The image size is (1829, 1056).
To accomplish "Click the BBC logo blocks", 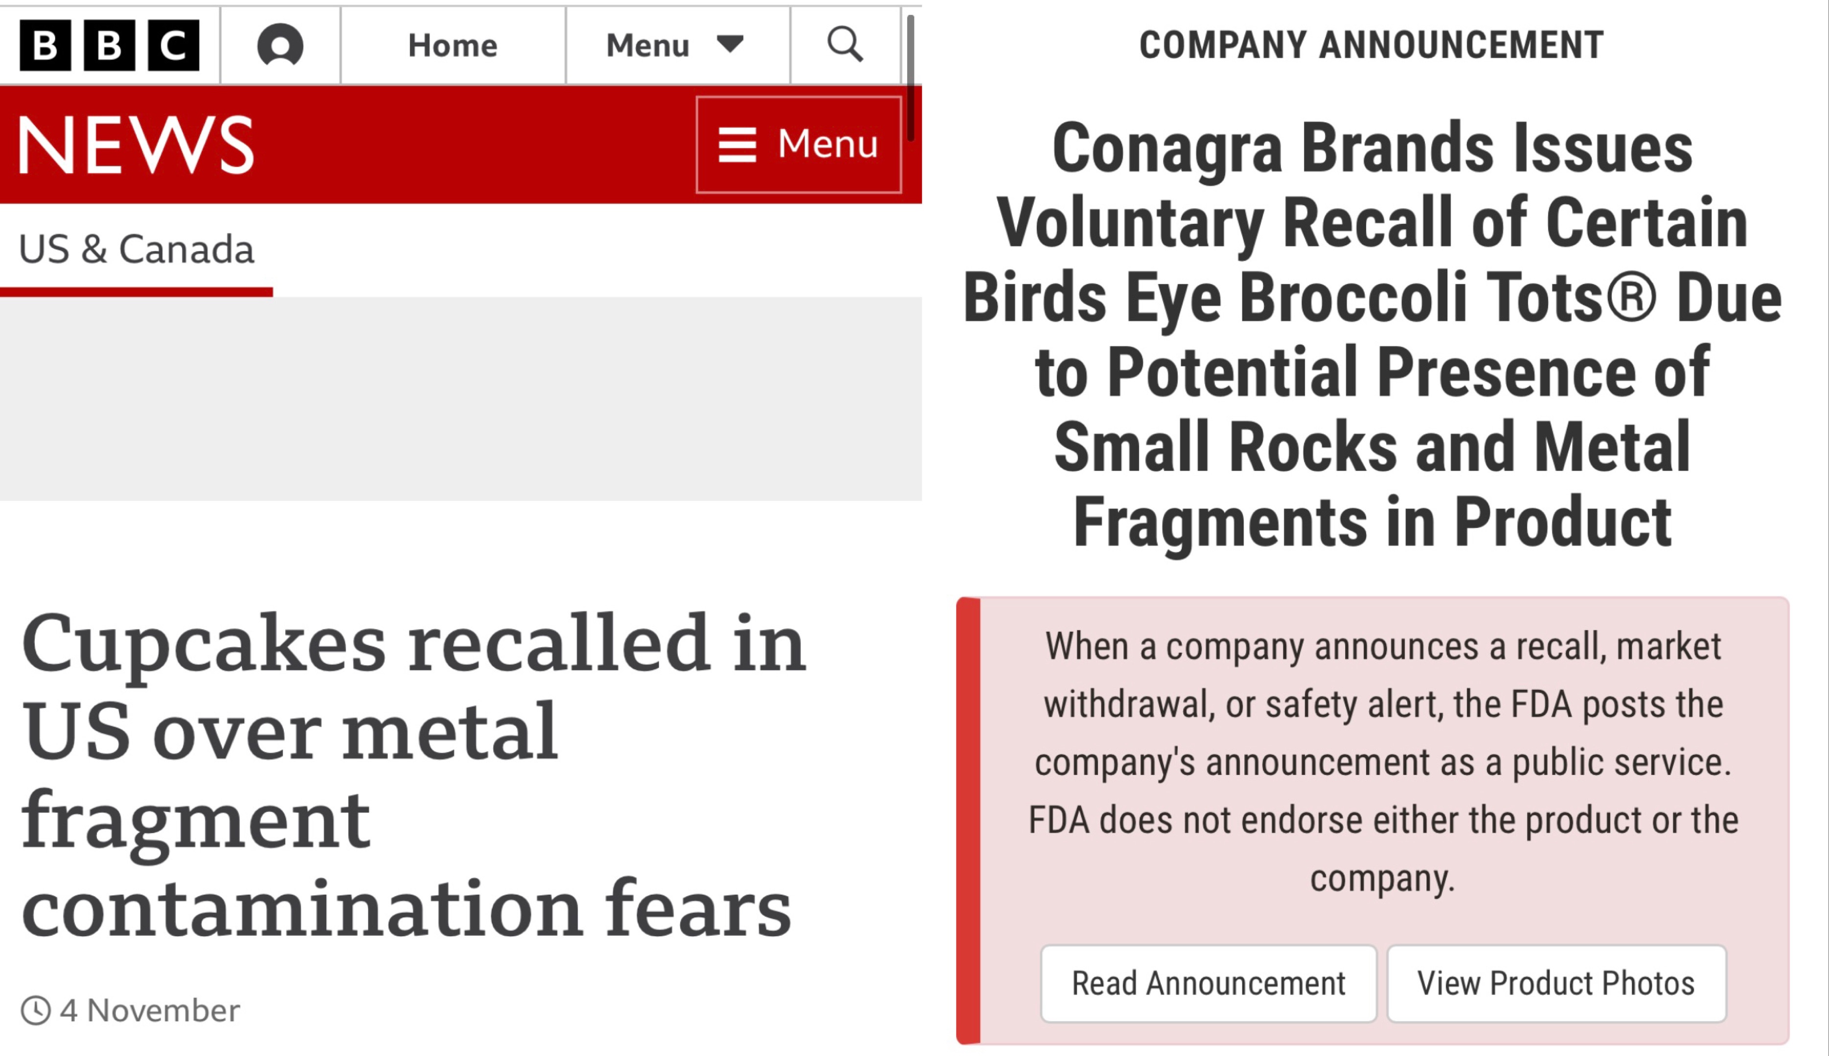I will tap(109, 45).
